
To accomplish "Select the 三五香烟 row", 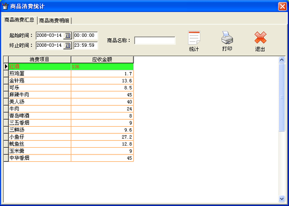I will (x=71, y=123).
